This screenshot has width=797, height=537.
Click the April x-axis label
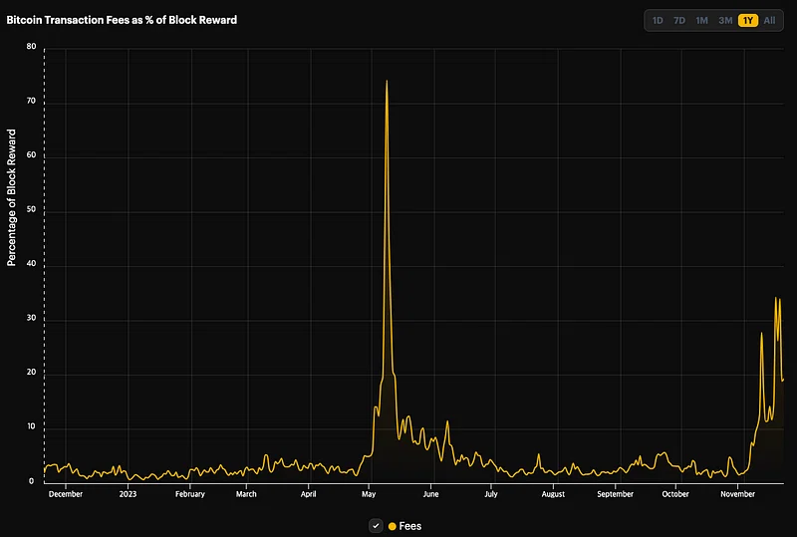pyautogui.click(x=309, y=494)
